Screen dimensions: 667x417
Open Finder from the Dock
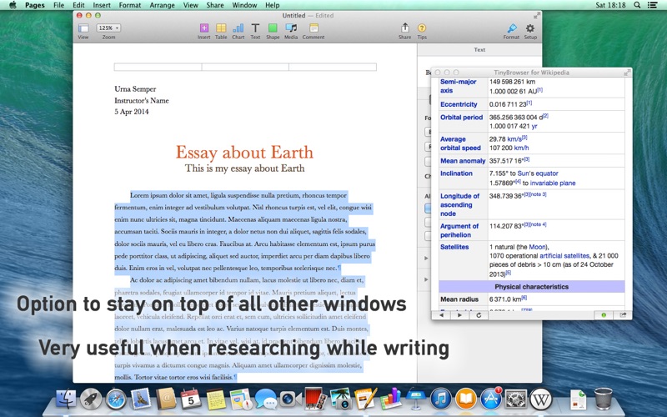67,399
